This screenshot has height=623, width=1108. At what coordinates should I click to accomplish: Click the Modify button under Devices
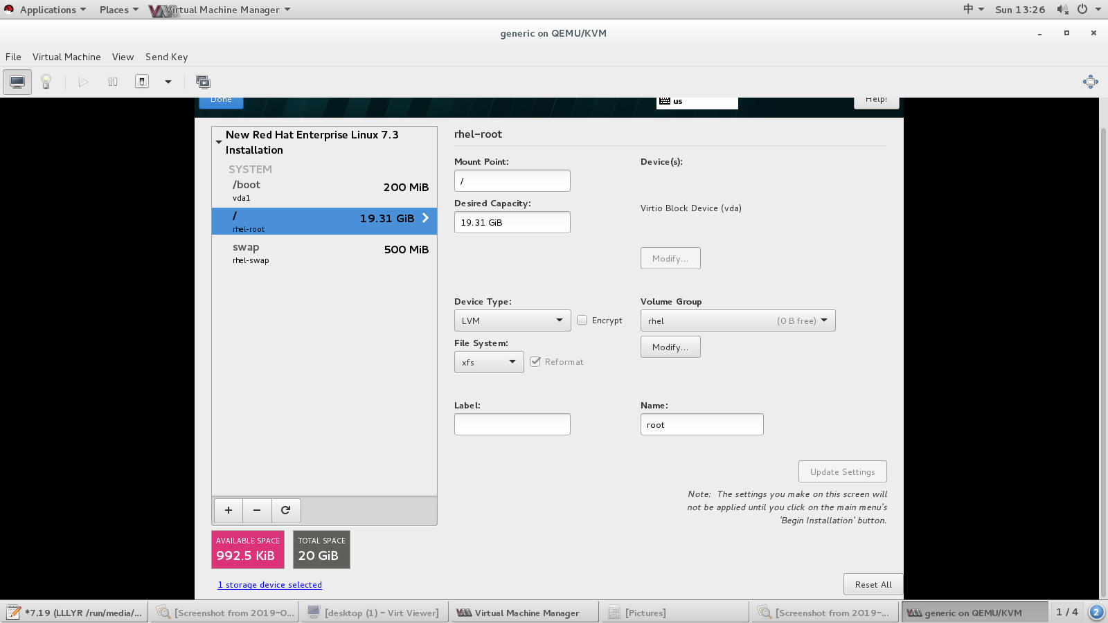[x=670, y=258]
